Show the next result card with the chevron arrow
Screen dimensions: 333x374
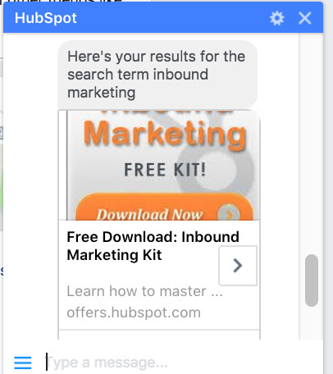pos(238,266)
